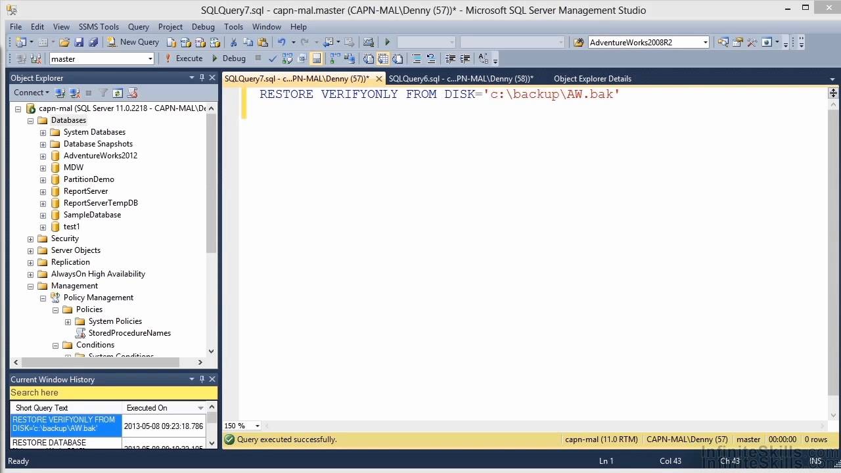Filter icon in Object Explorer toolbar

[103, 93]
